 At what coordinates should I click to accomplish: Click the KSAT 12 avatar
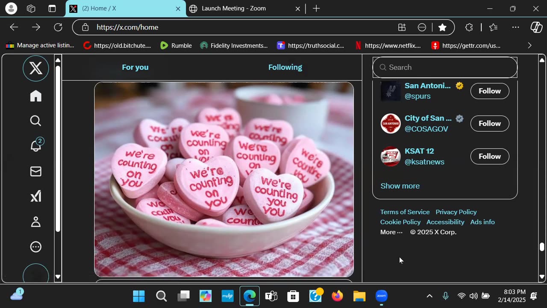[x=391, y=157]
